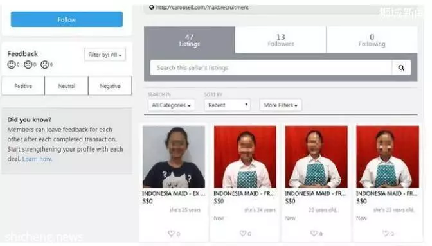432x246 pixels.
Task: Click the Search this seller's listings field
Action: click(271, 67)
